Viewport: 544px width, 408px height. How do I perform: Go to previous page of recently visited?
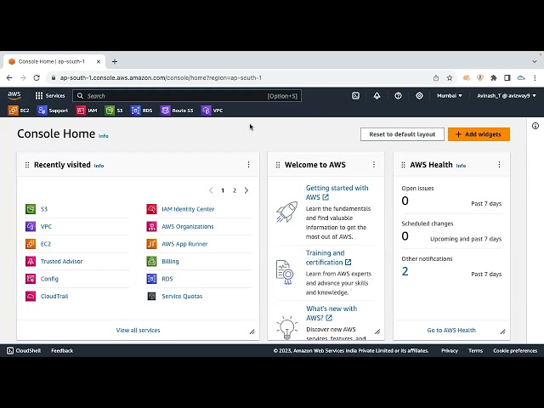click(211, 190)
